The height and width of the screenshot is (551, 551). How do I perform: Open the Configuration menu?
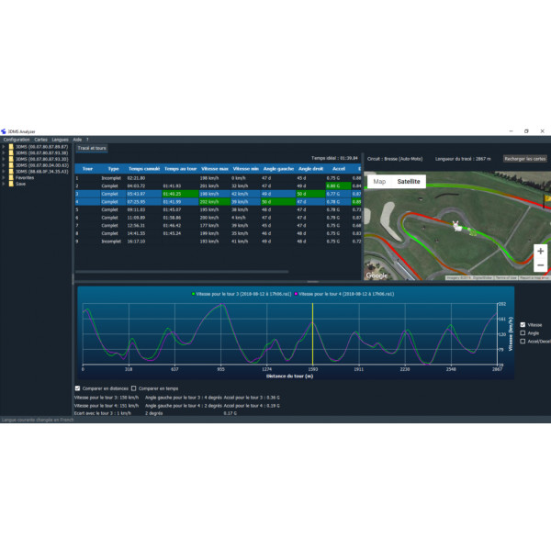(17, 140)
